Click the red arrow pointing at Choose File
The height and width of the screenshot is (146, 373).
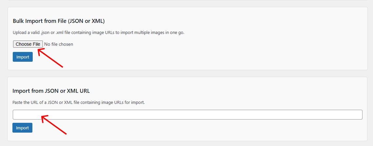[x=50, y=58]
